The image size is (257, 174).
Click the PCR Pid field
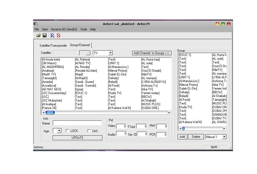[x=162, y=134]
